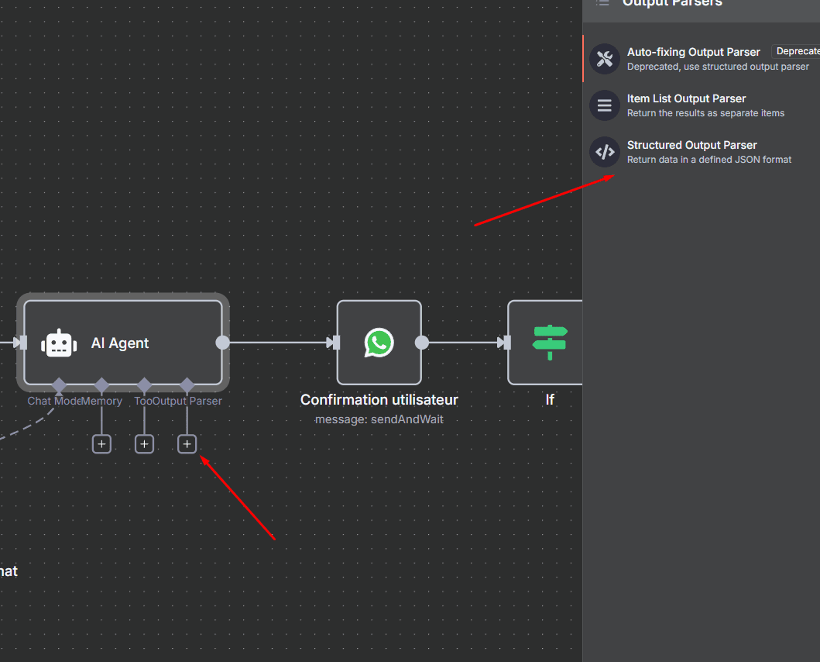Click the 'Confirmation utilisateur' node label
This screenshot has width=820, height=662.
click(x=379, y=400)
